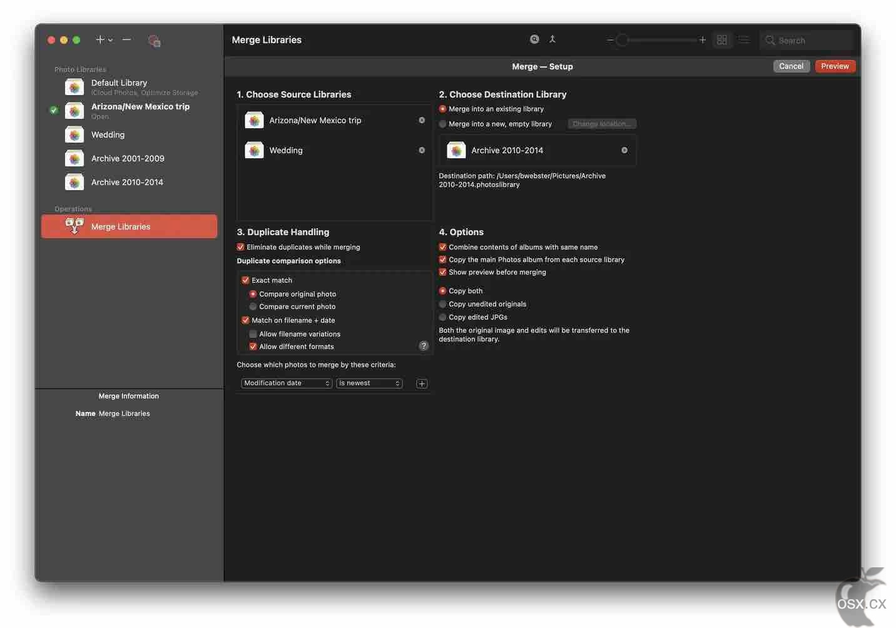
Task: Remove Archive 2010-2014 from destination
Action: pyautogui.click(x=624, y=150)
